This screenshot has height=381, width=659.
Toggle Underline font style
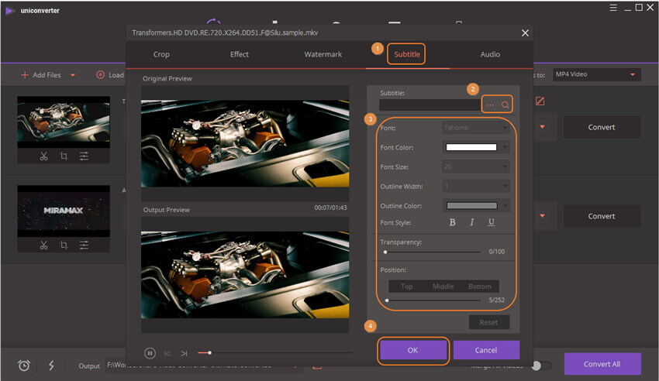492,222
